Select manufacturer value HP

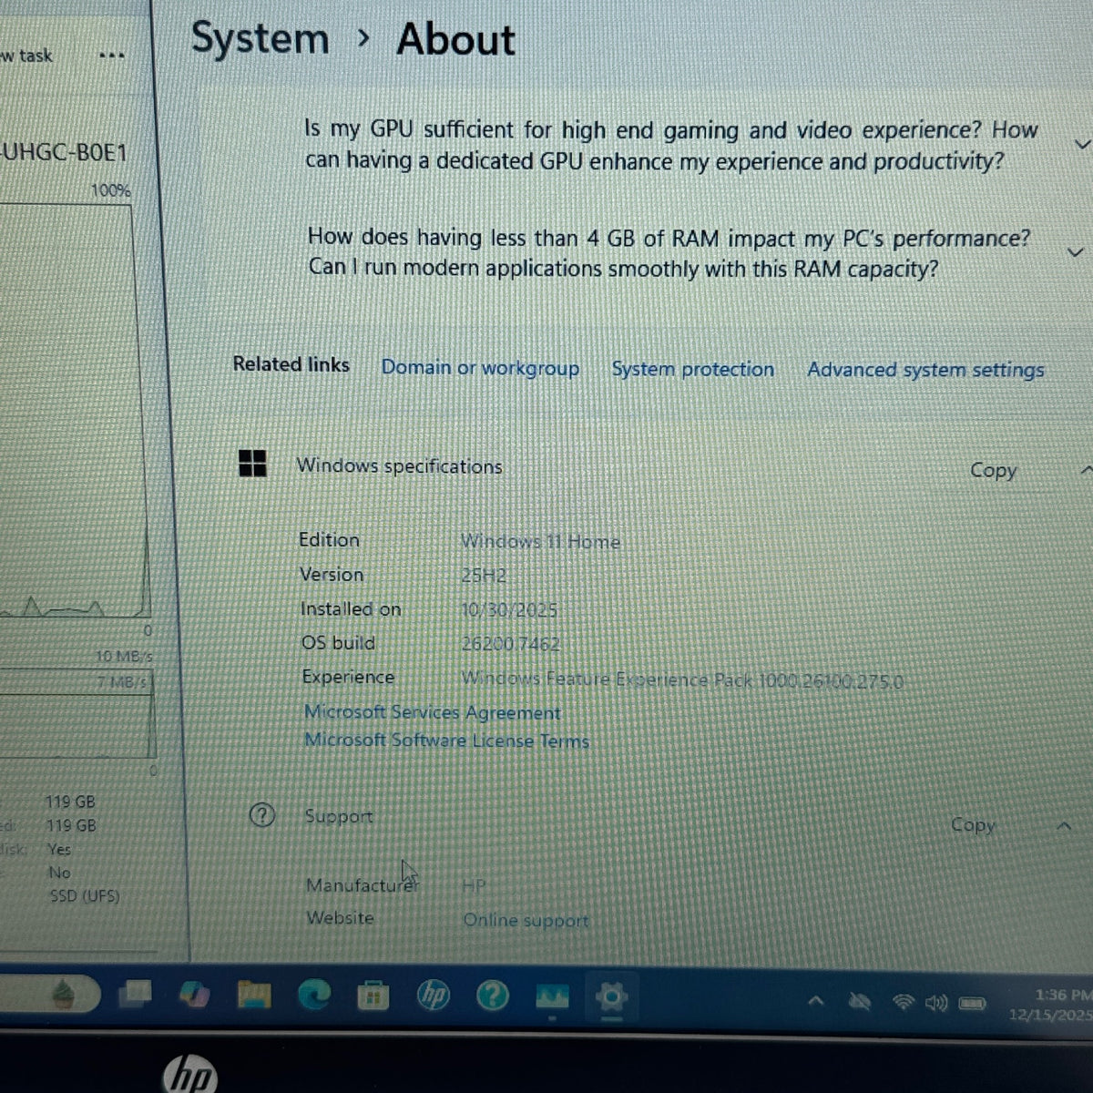474,885
